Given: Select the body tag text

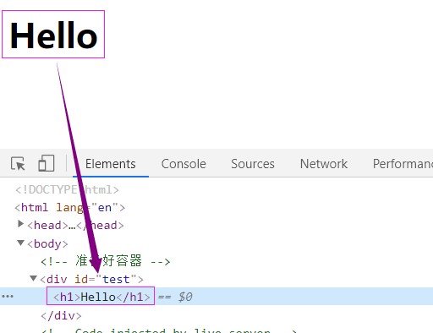Looking at the screenshot, I should click(x=47, y=243).
